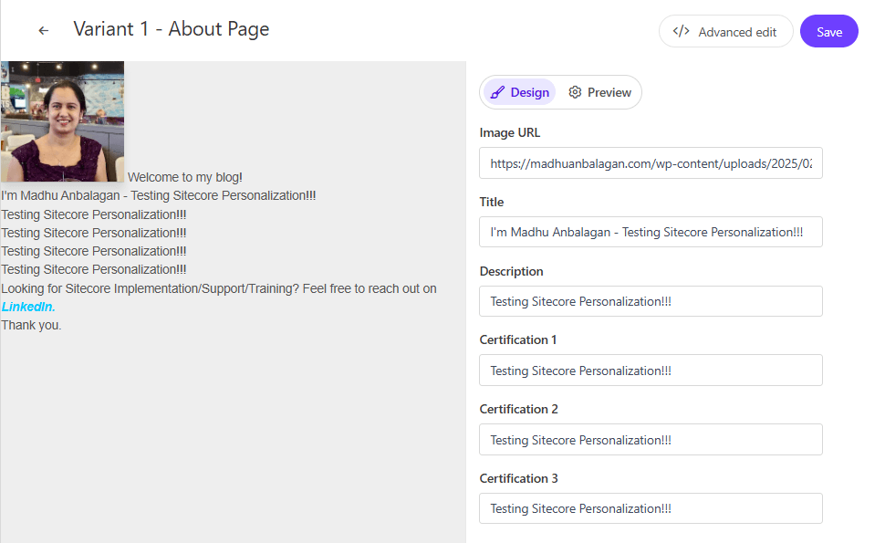This screenshot has width=885, height=543.
Task: Click the code brackets icon in Advanced edit
Action: tap(681, 31)
